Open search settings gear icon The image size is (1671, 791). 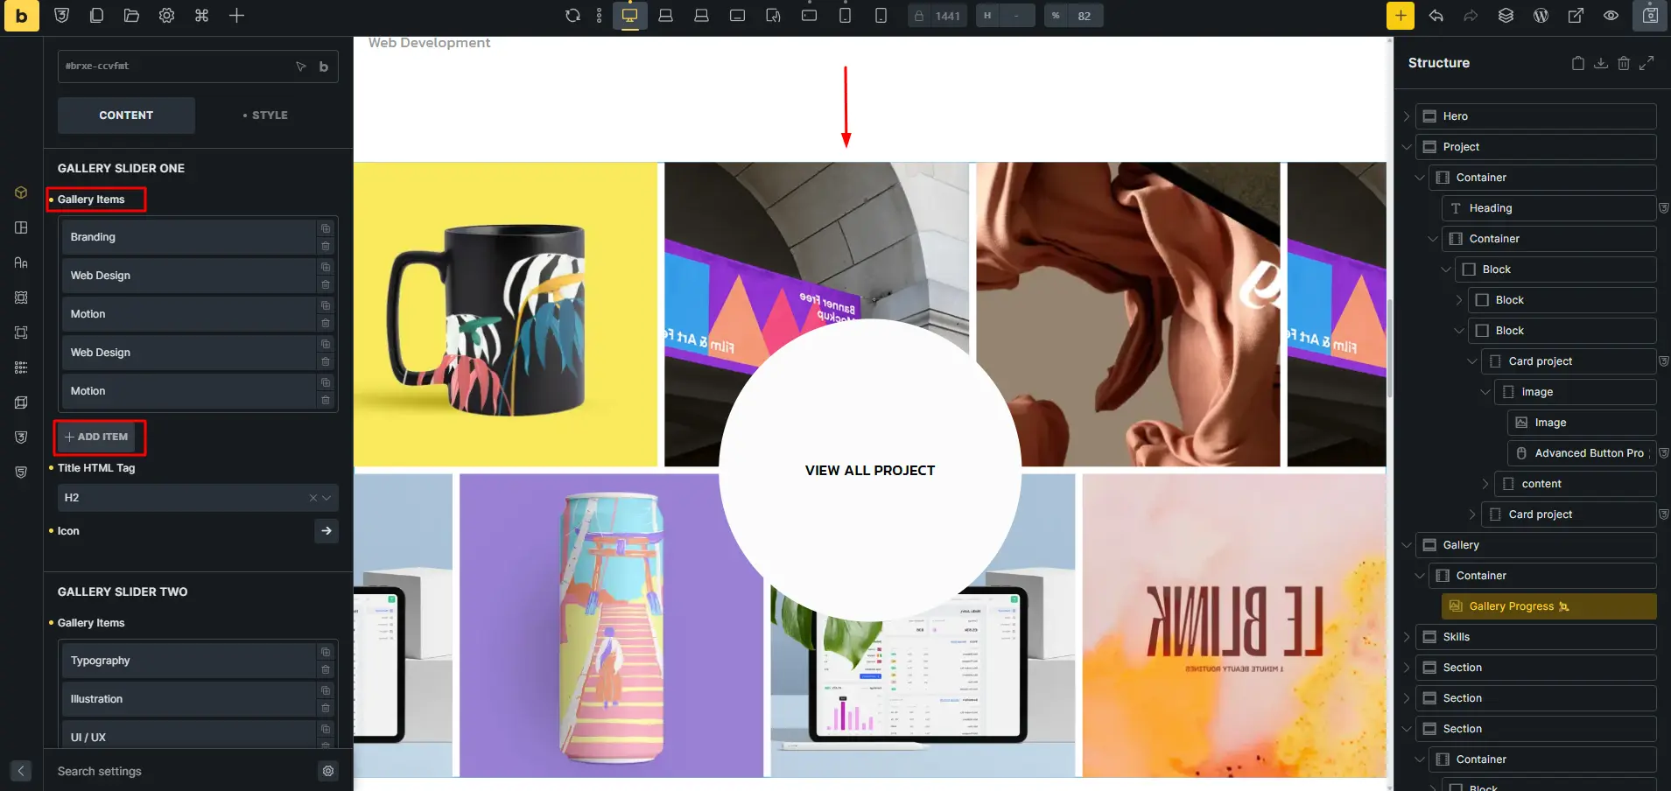coord(328,771)
